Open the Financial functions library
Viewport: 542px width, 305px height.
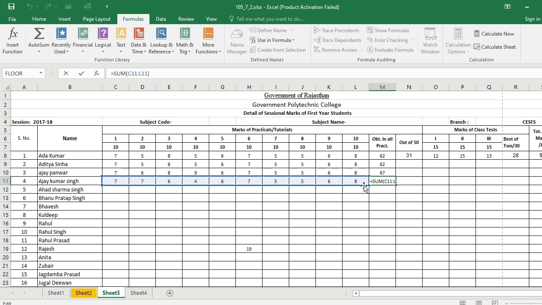click(x=83, y=41)
